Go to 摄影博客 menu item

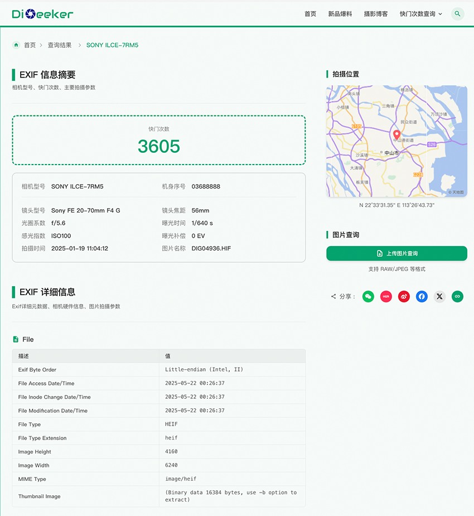[376, 14]
